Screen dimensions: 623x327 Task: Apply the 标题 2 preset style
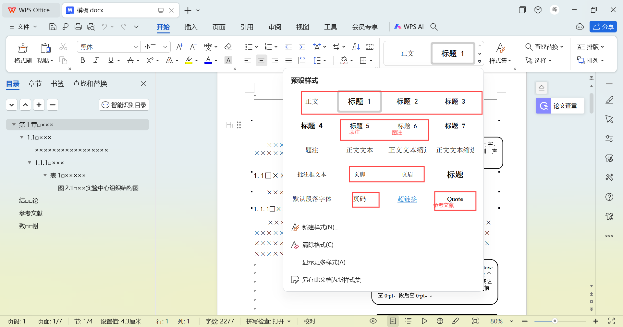[407, 102]
